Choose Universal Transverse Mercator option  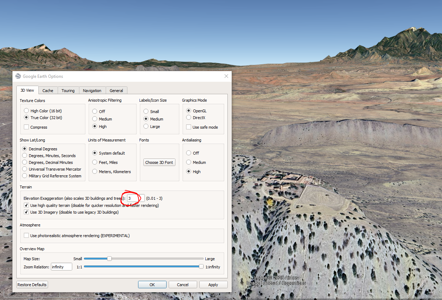25,169
